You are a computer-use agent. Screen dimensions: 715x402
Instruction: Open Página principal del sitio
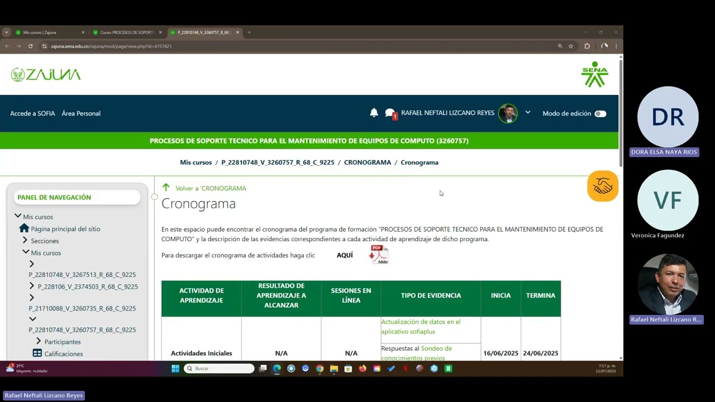(x=65, y=229)
